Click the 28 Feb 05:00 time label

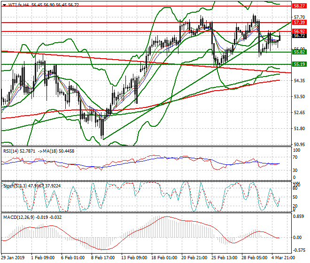[x=255, y=258]
